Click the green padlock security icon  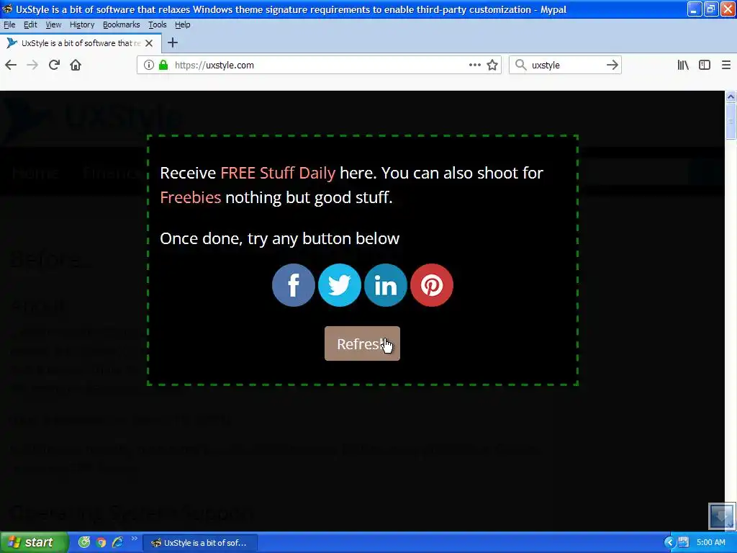click(x=163, y=65)
